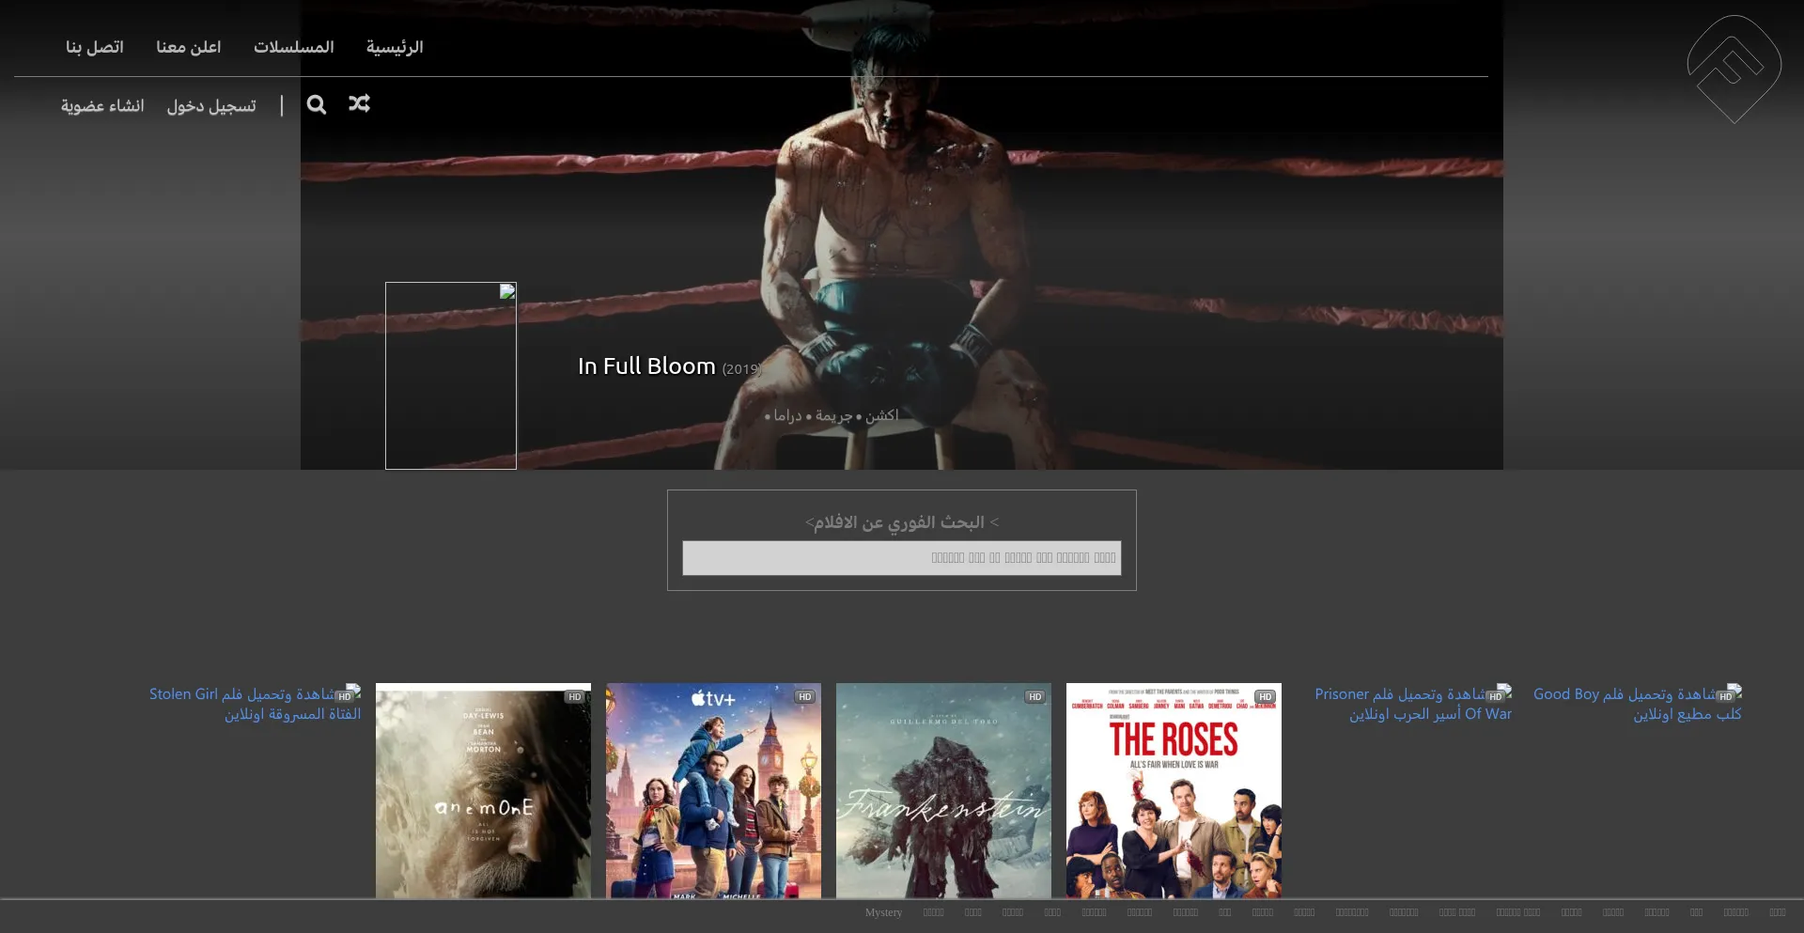Screen dimensions: 1804x933
Task: Click the instant movie search input field
Action: pyautogui.click(x=901, y=558)
